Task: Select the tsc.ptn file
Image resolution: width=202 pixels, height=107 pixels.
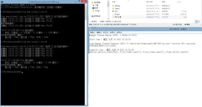Action: (x=117, y=14)
